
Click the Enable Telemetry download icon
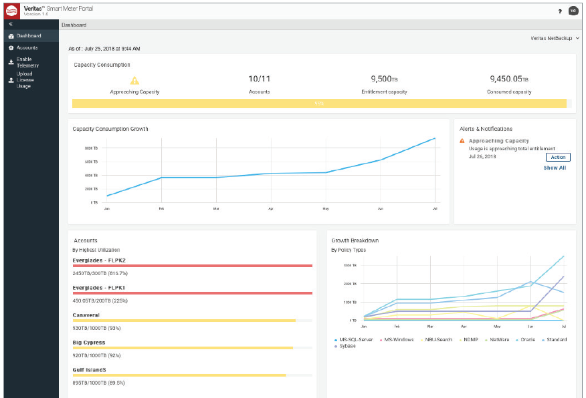pos(9,61)
